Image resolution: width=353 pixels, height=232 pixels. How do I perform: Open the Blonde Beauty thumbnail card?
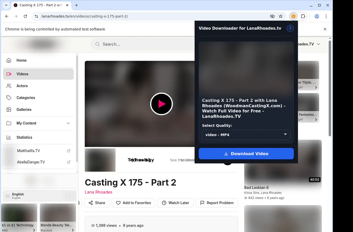click(58, 218)
